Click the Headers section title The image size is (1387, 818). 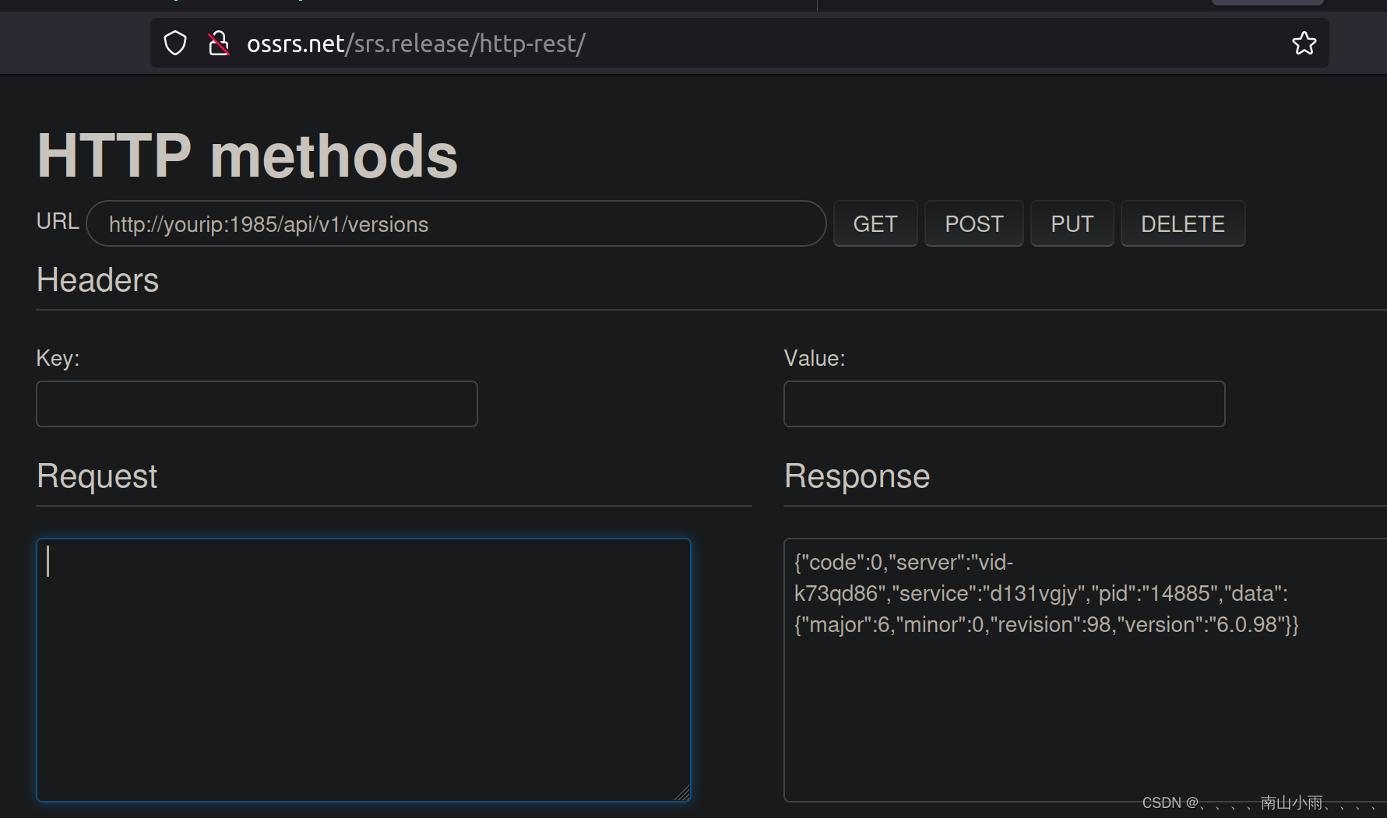[97, 280]
